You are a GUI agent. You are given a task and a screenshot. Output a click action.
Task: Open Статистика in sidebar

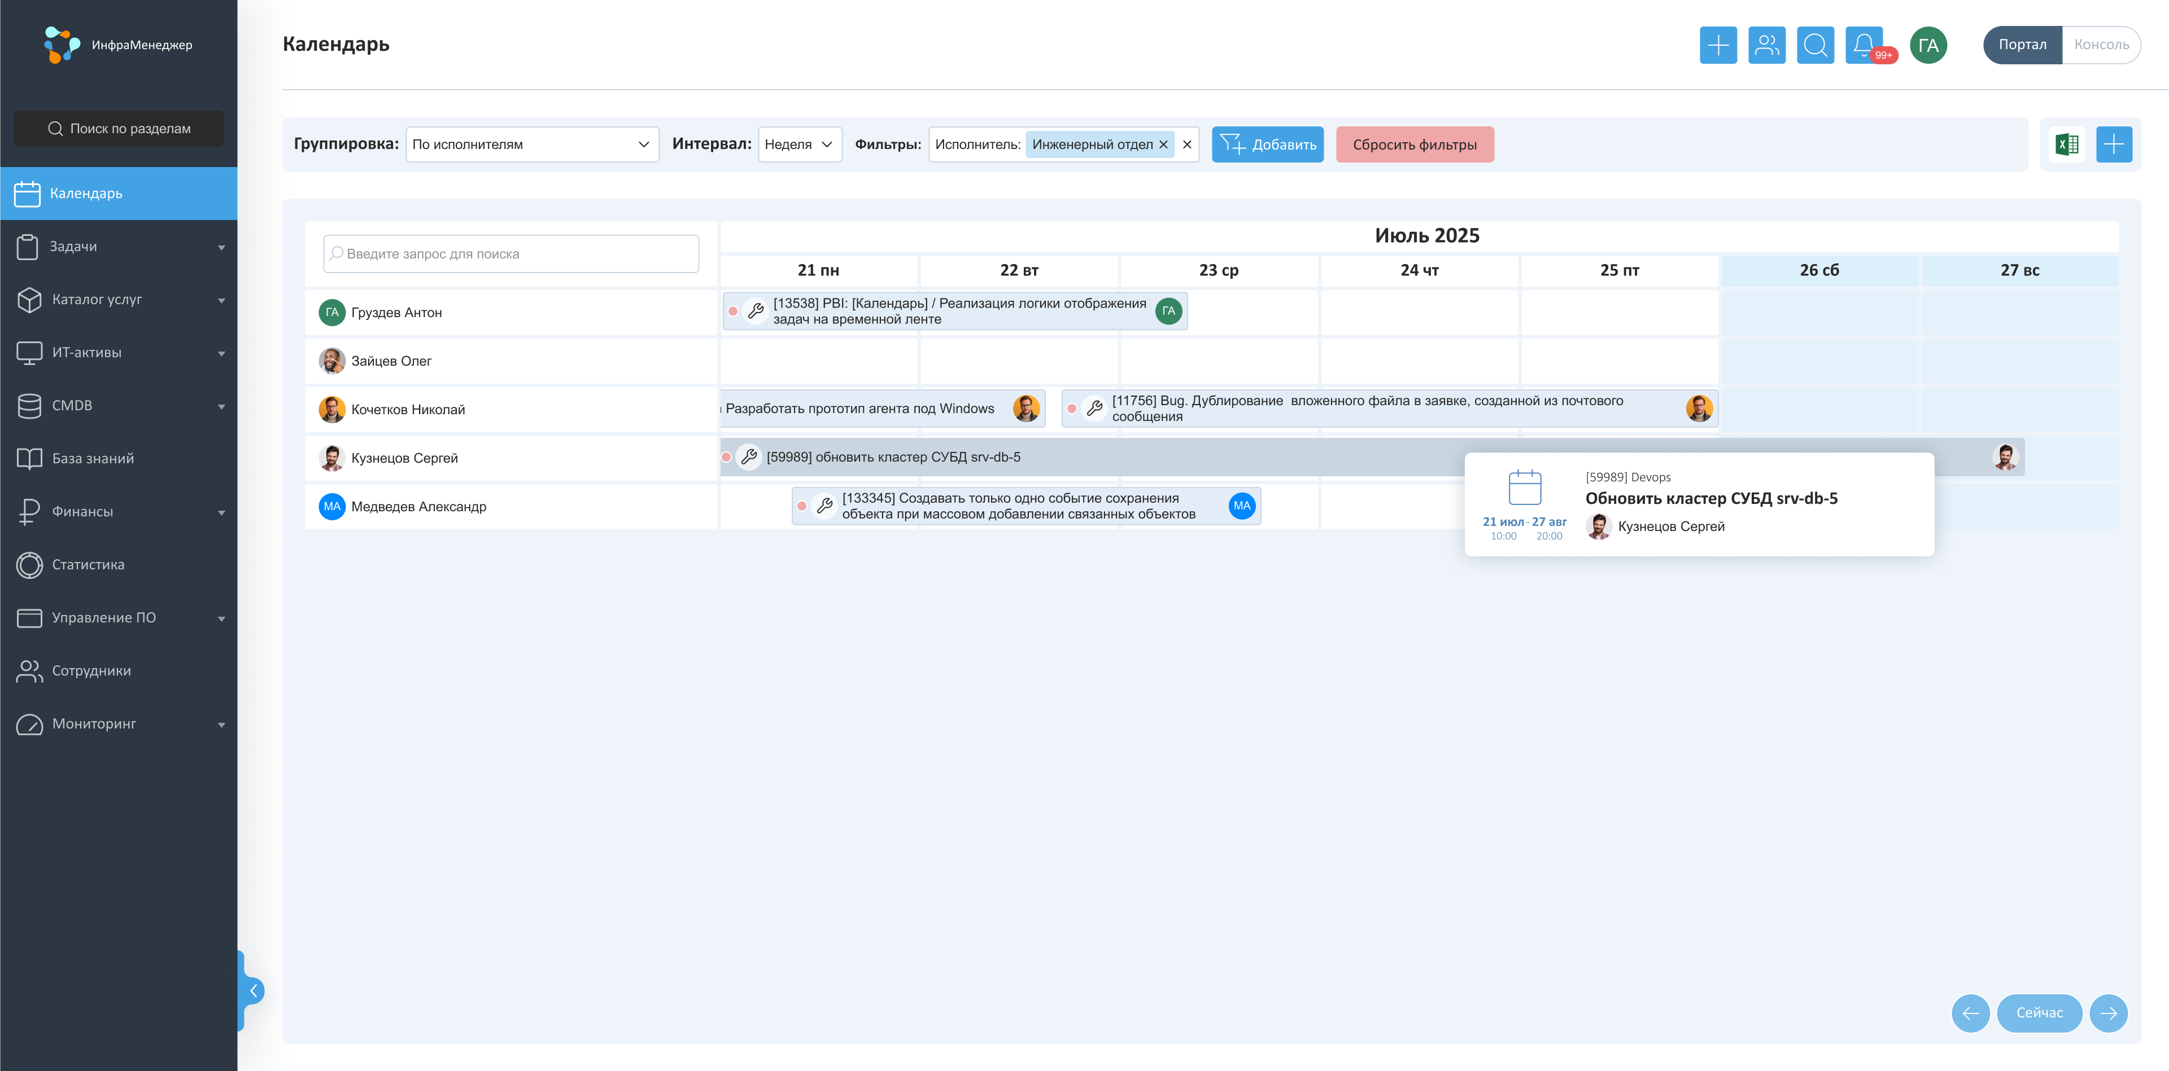88,564
